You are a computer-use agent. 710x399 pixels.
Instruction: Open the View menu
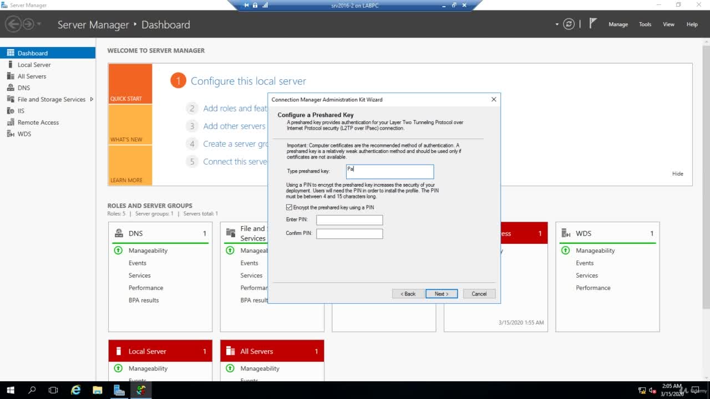[669, 24]
